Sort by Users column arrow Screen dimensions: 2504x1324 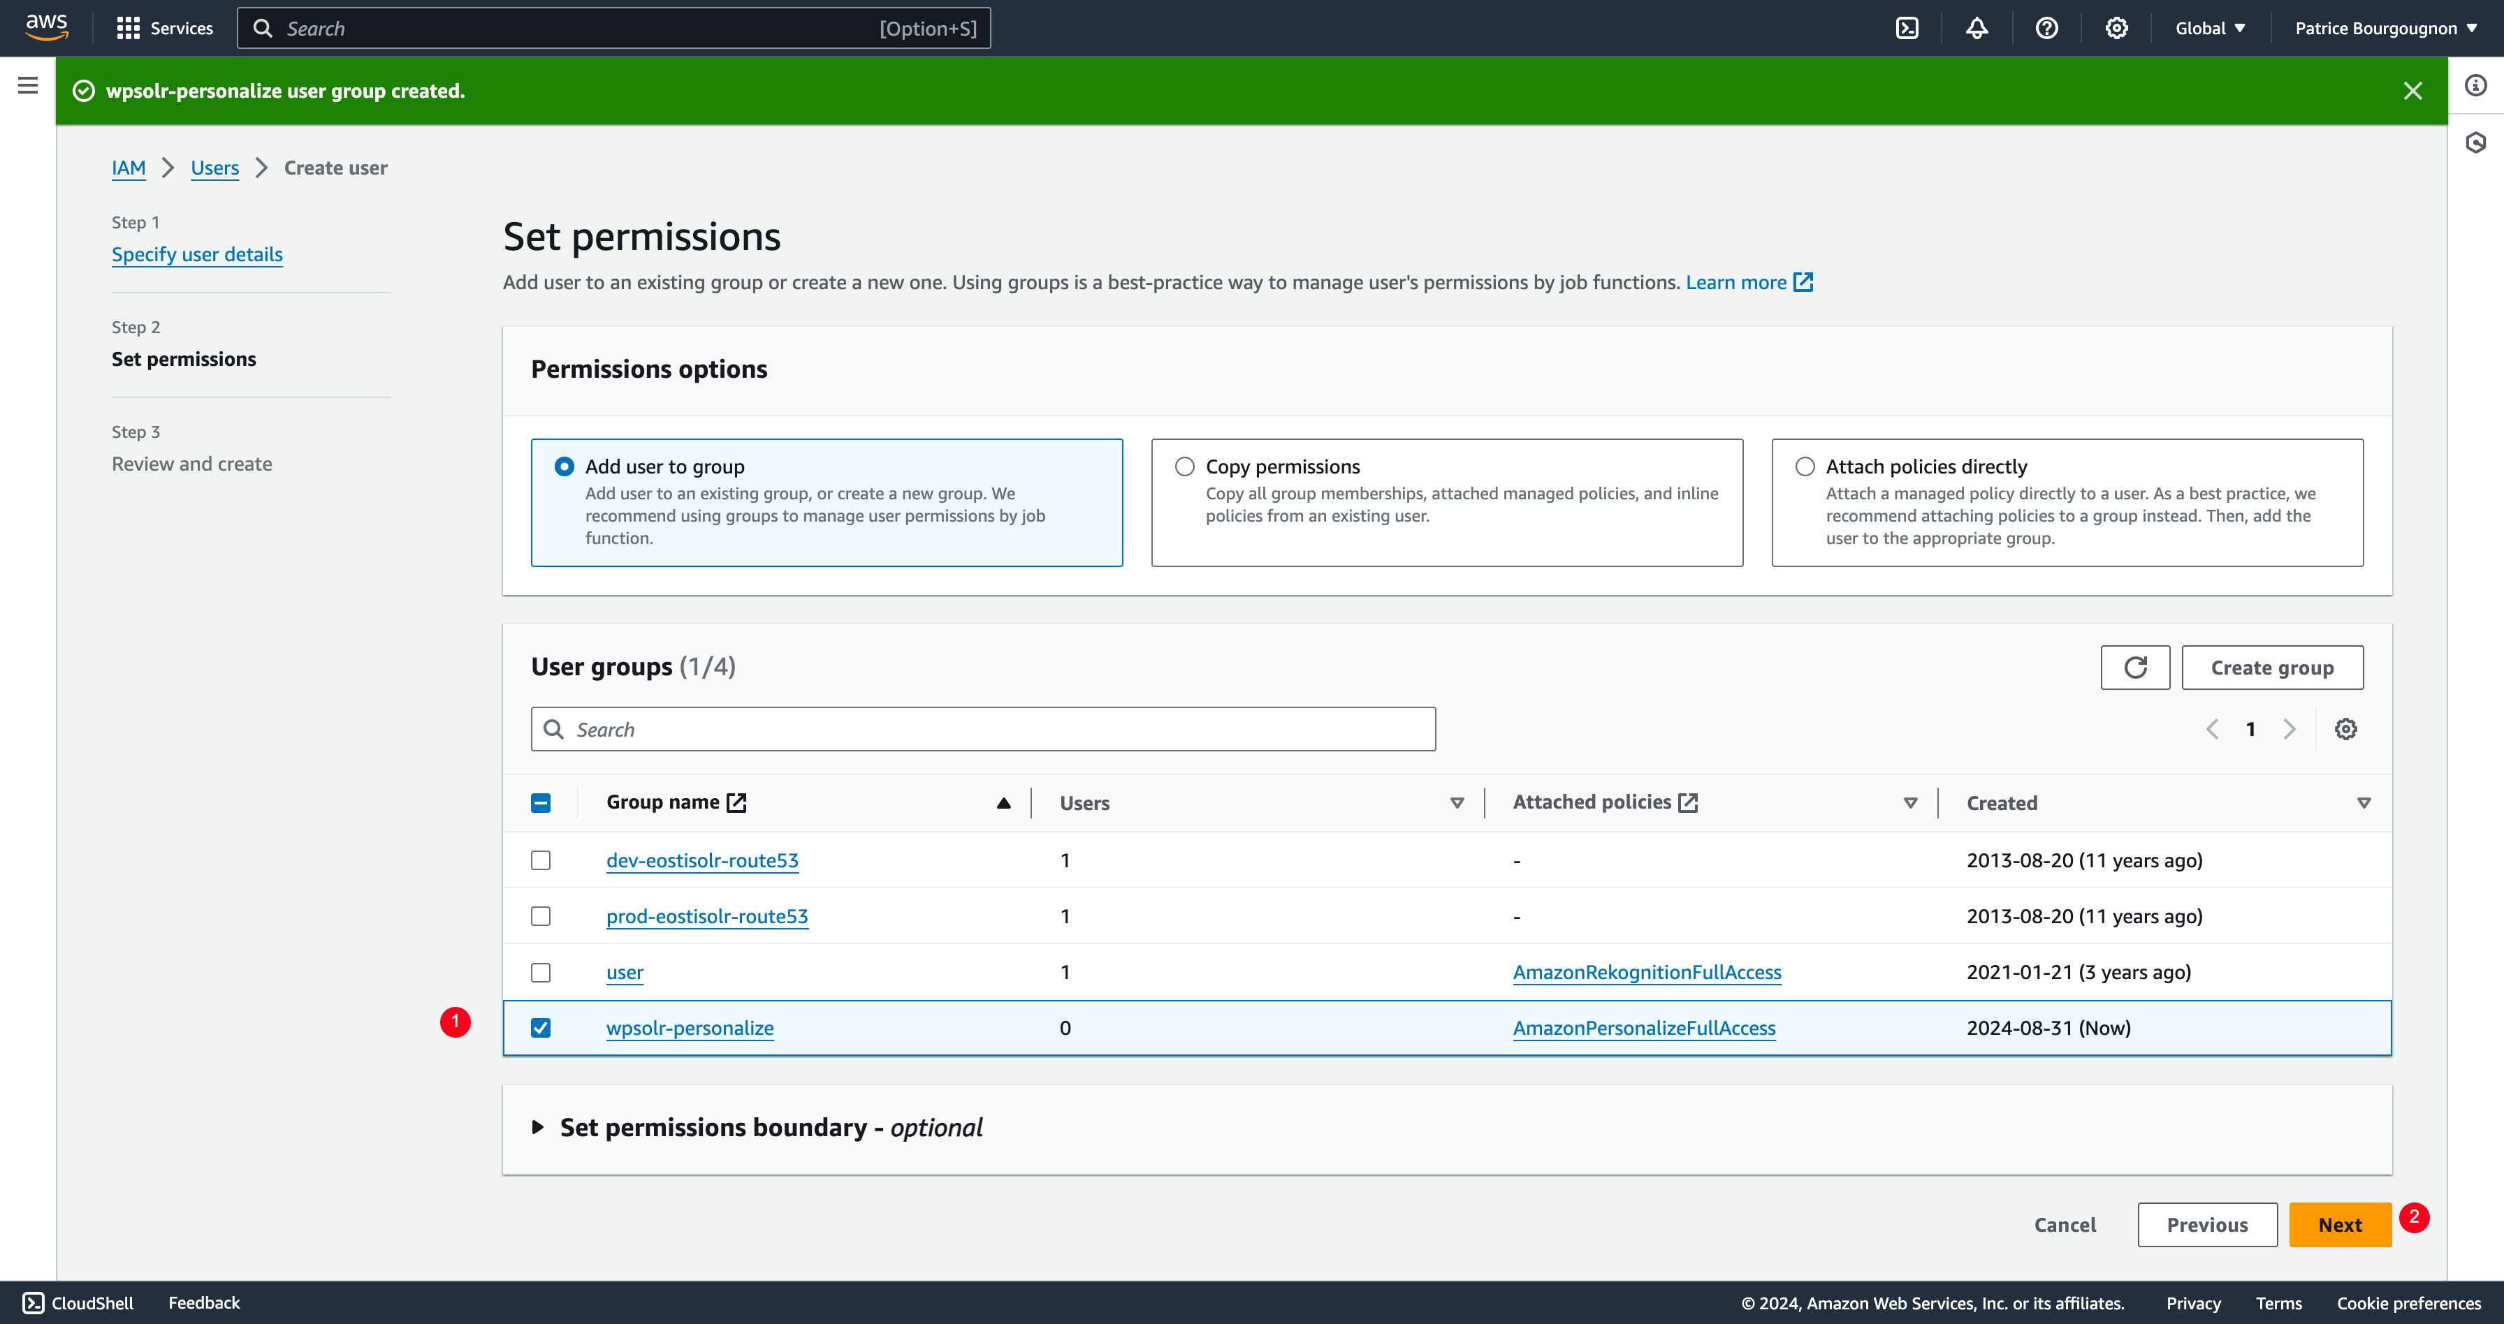1456,803
